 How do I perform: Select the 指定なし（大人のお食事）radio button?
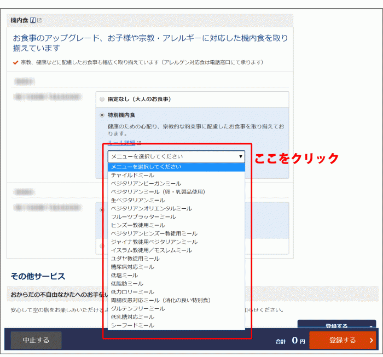coord(102,100)
